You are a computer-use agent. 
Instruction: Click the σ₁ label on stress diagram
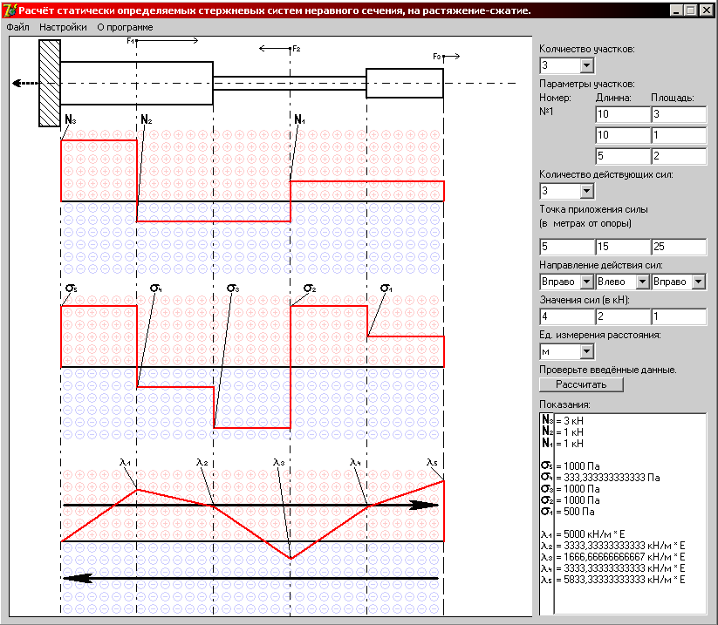pos(386,289)
